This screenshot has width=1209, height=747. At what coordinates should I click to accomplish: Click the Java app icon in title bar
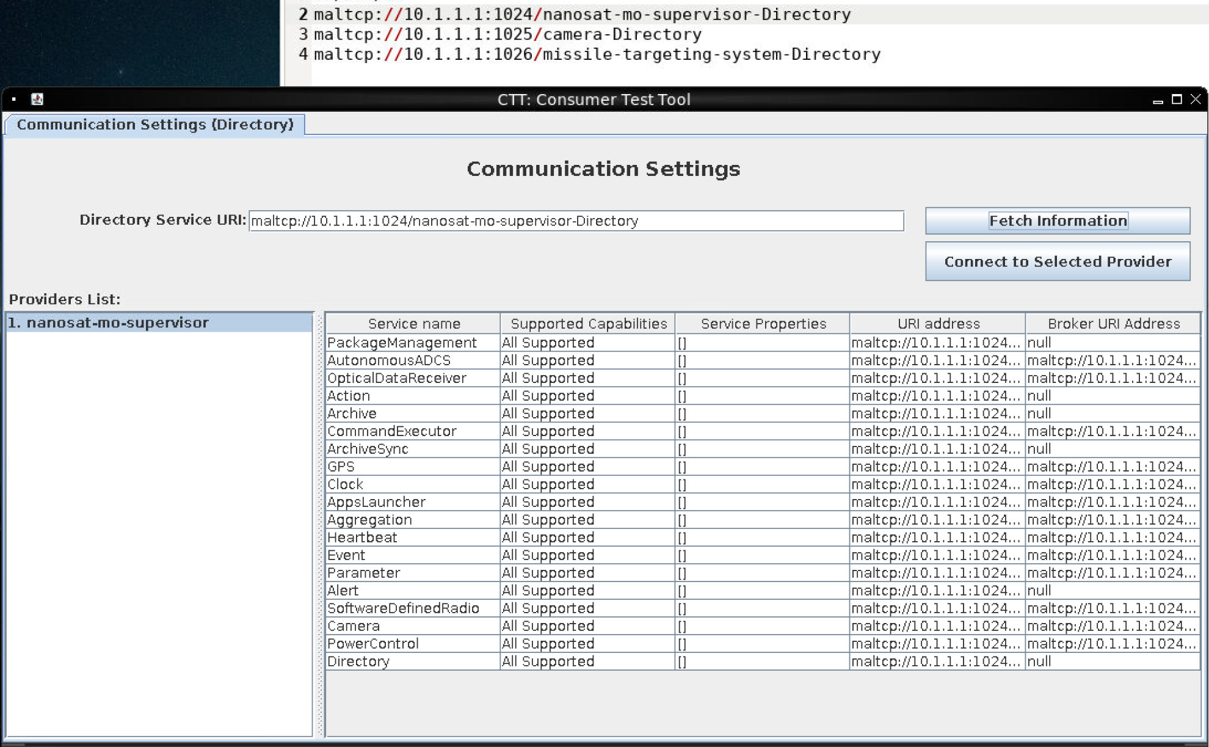[x=37, y=99]
